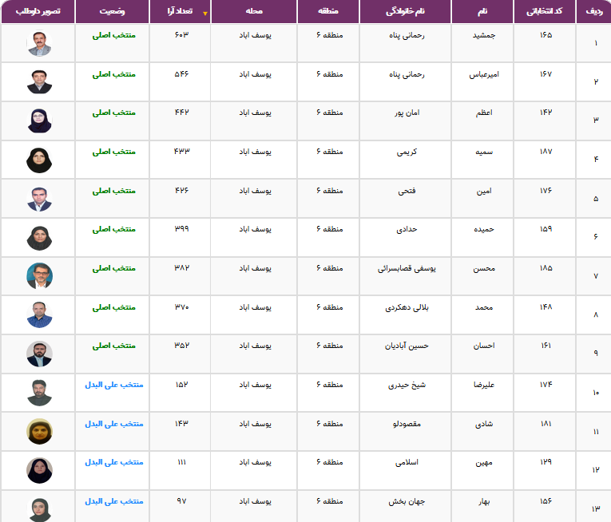This screenshot has width=611, height=522.
Task: Click the sort arrow beside تعداد آرا
Action: click(205, 14)
